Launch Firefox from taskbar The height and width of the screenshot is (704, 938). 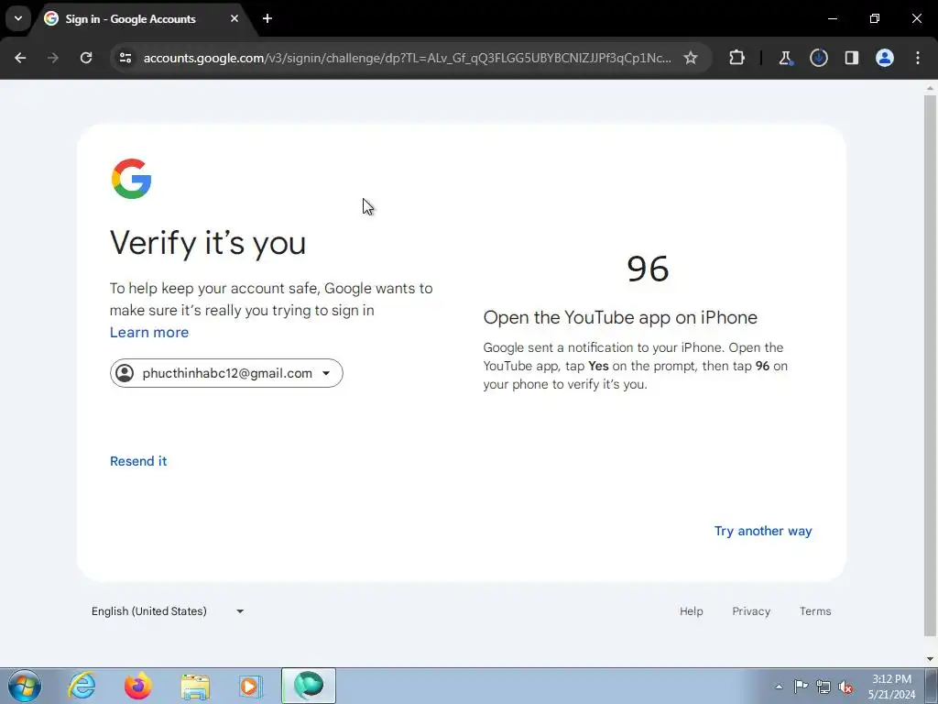[137, 686]
